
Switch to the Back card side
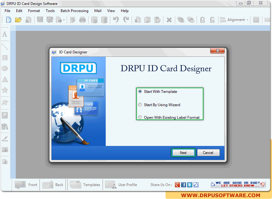53,185
